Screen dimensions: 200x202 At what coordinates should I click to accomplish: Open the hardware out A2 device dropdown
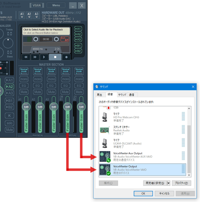29,15
